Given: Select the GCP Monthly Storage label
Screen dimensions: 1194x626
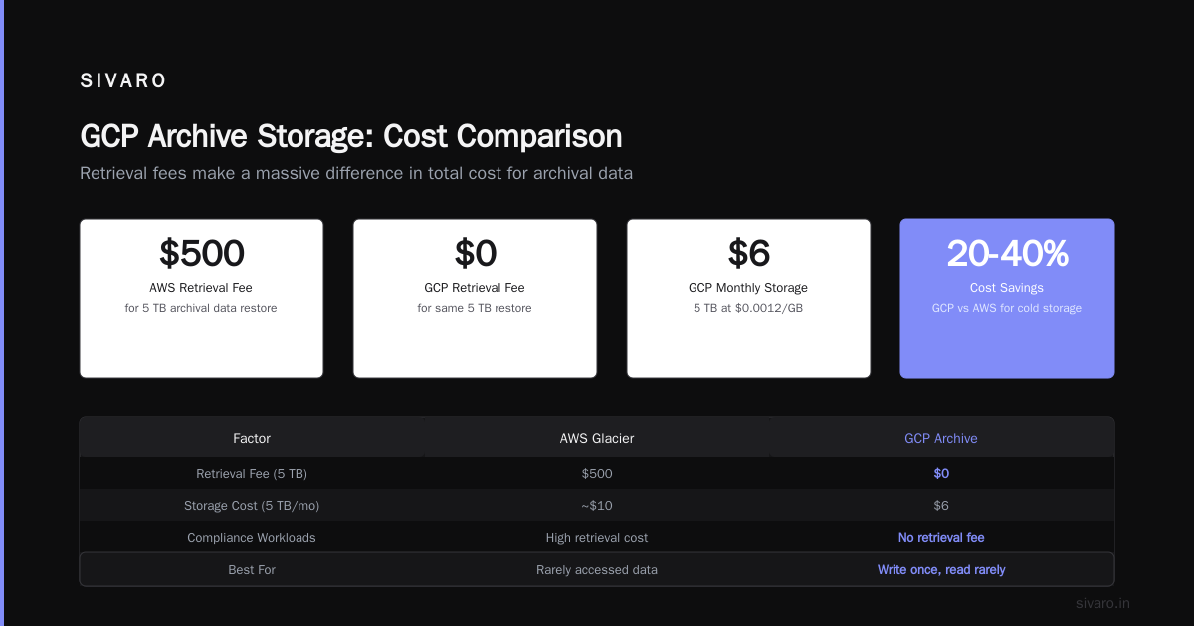Looking at the screenshot, I should tap(748, 288).
